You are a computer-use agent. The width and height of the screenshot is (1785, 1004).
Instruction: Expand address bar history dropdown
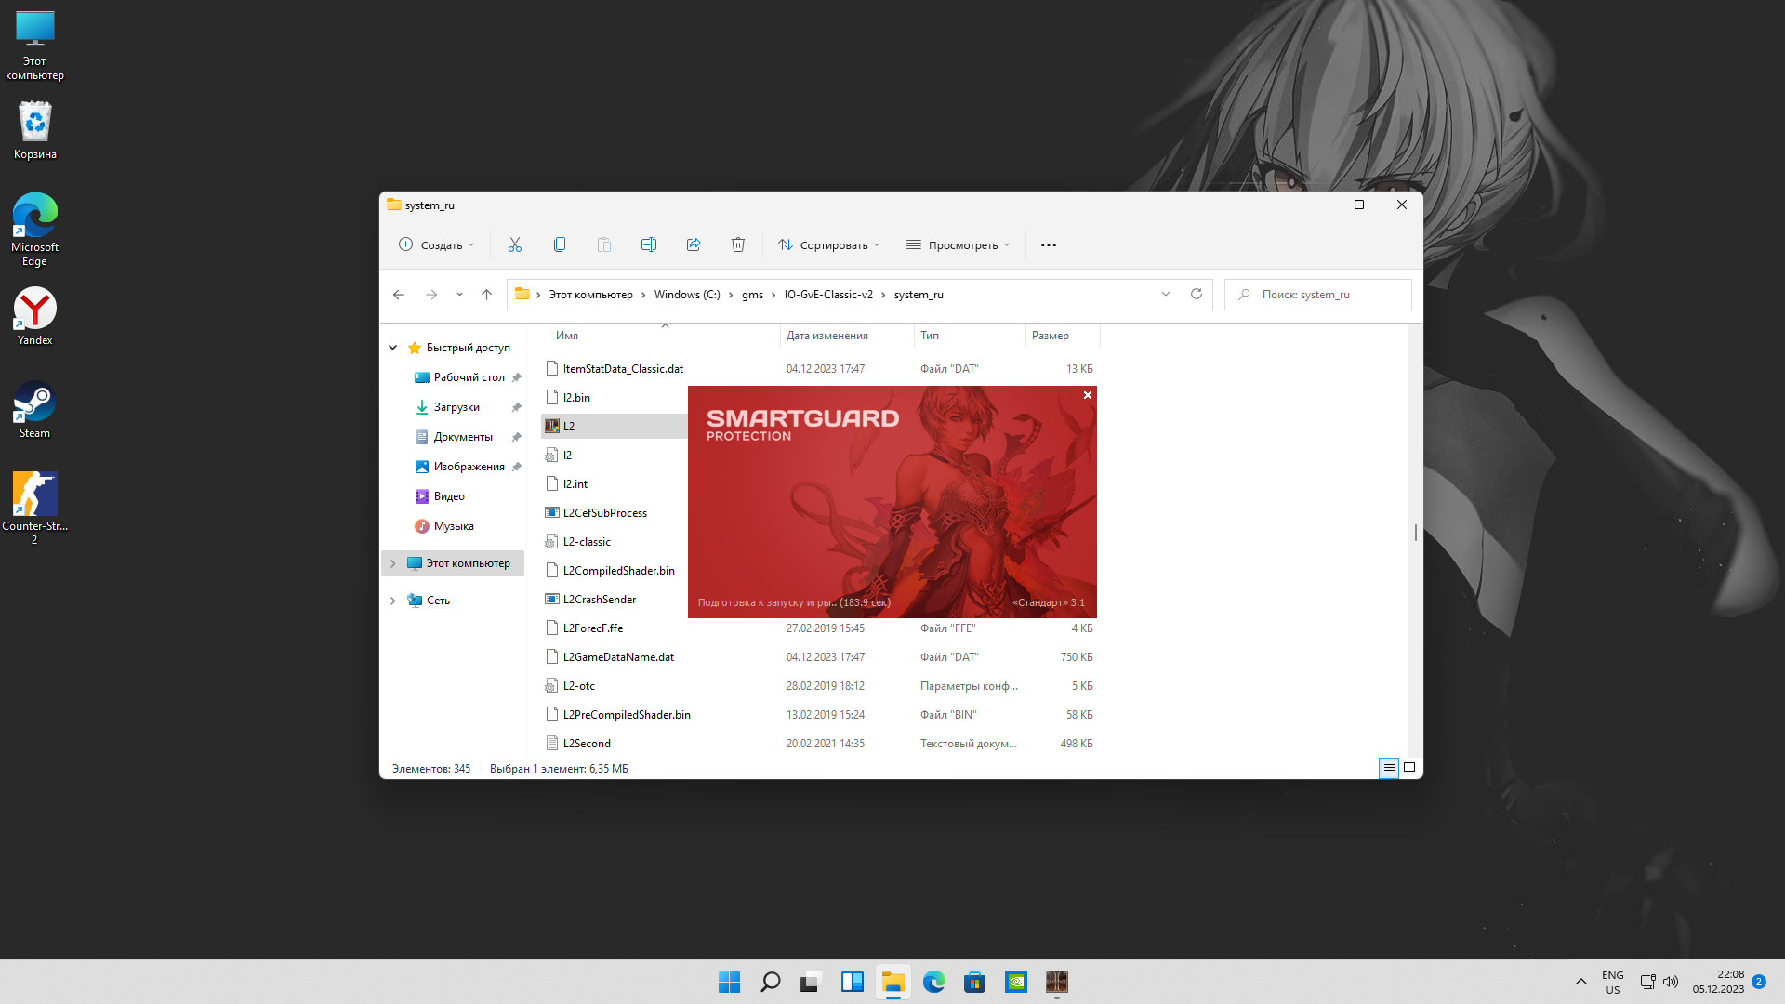pos(1166,295)
